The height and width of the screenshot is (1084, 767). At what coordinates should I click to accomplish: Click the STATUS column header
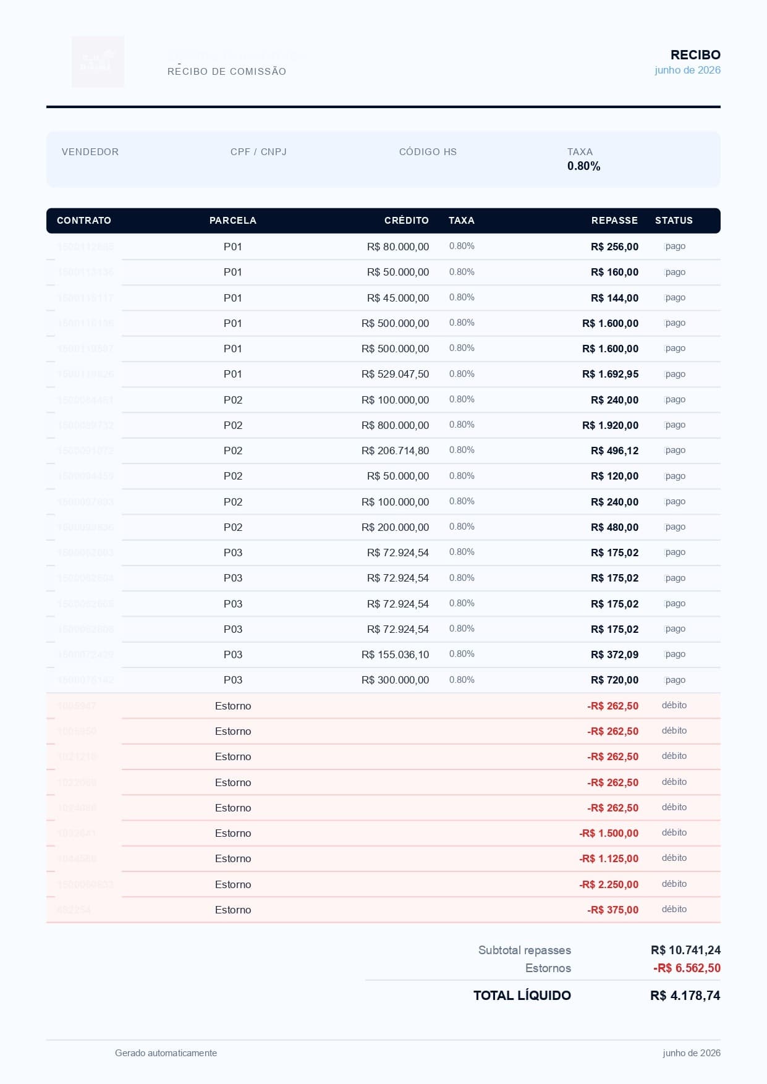pyautogui.click(x=674, y=221)
